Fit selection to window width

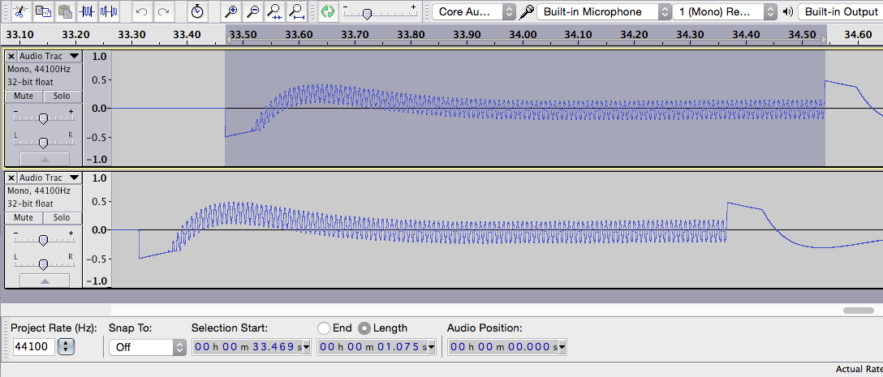pos(275,11)
